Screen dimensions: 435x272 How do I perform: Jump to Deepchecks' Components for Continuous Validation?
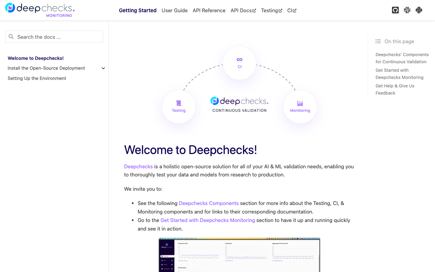[x=402, y=58]
